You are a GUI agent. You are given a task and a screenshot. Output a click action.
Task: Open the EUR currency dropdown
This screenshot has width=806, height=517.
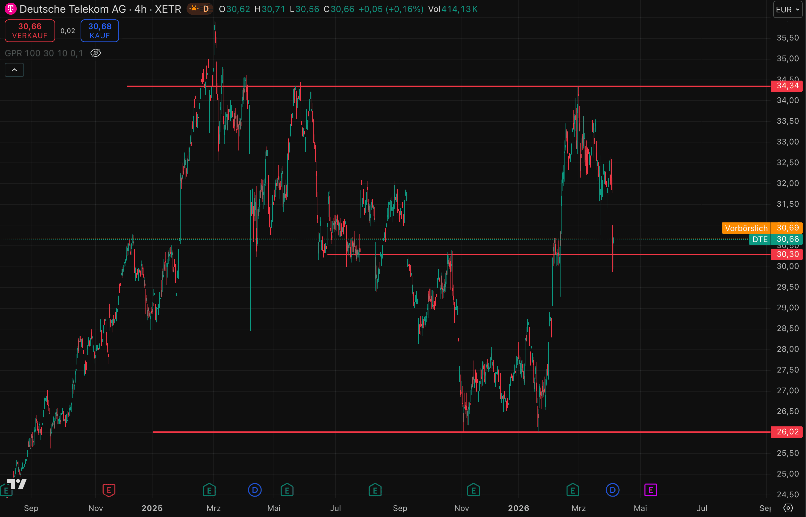[x=788, y=9]
